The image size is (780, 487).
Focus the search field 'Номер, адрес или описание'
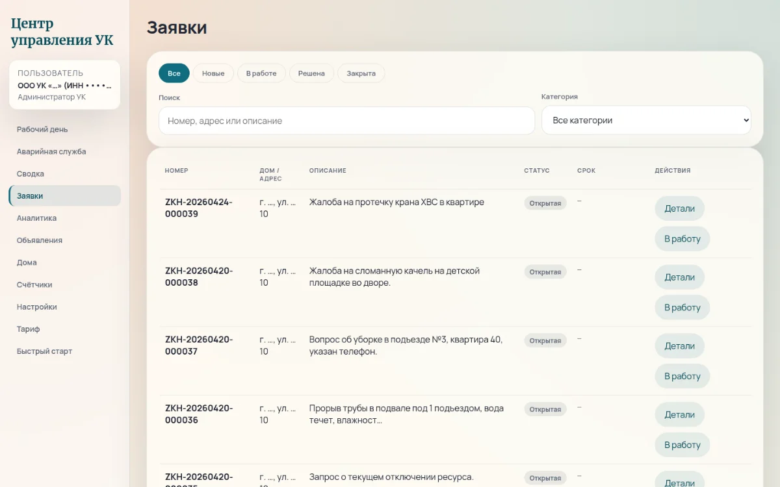(346, 121)
